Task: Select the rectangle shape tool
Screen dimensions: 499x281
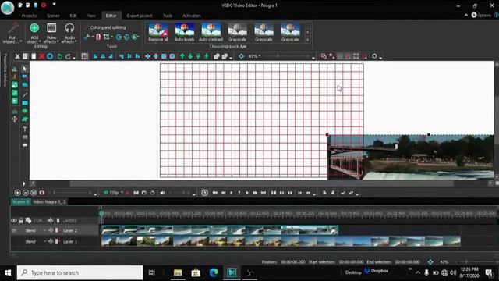Action: (x=24, y=103)
